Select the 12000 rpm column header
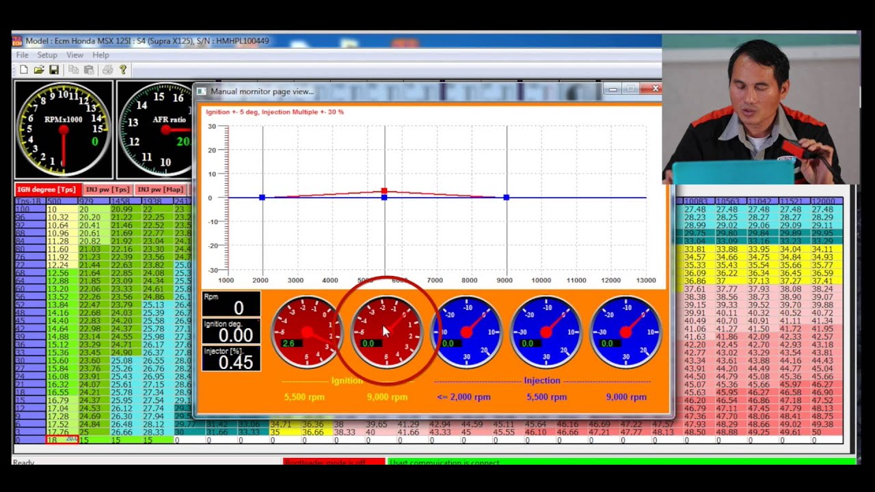This screenshot has height=492, width=875. (826, 202)
